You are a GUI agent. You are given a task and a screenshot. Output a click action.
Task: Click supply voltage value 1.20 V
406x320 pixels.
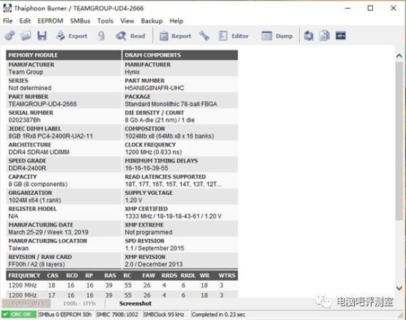[x=133, y=200]
